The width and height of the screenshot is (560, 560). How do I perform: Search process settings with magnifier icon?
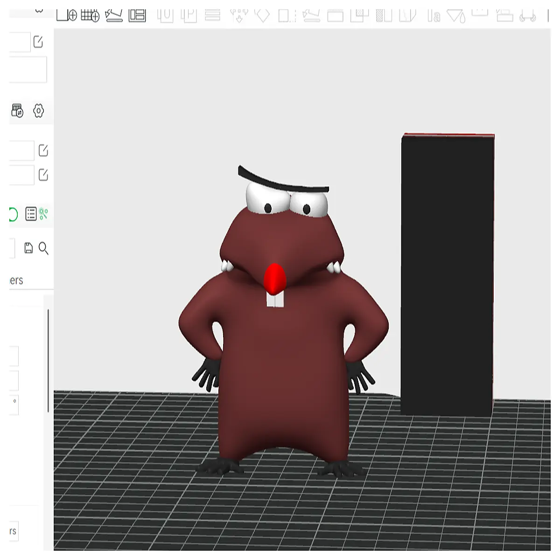point(43,248)
